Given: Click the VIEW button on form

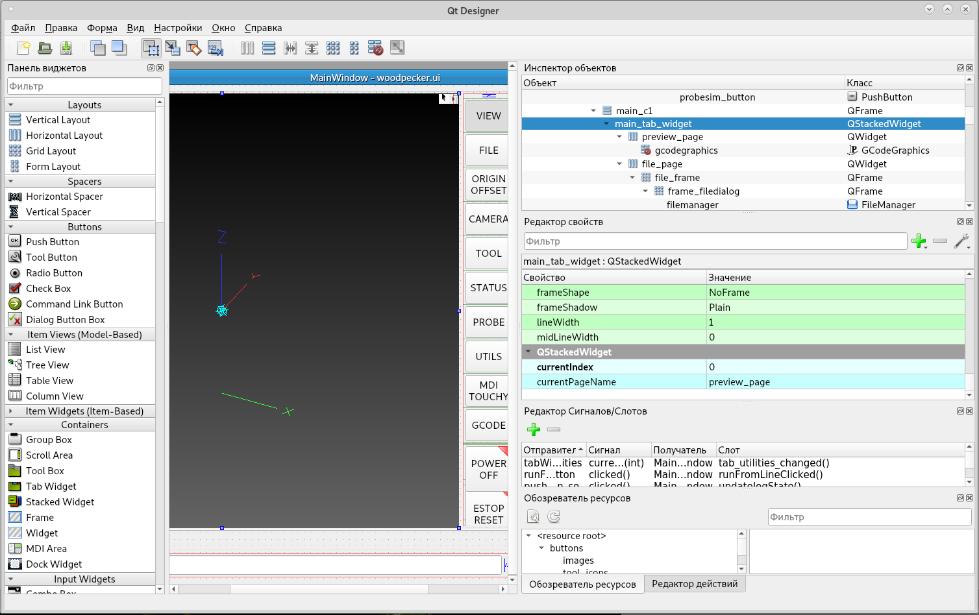Looking at the screenshot, I should 488,116.
